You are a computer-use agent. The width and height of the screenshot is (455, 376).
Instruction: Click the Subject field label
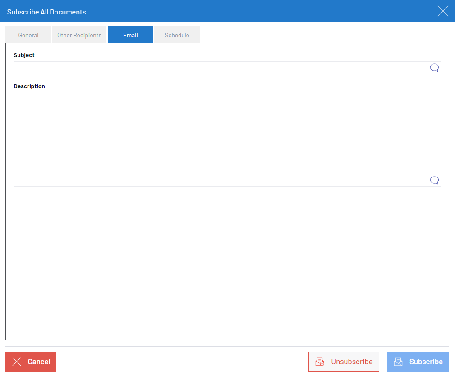24,55
